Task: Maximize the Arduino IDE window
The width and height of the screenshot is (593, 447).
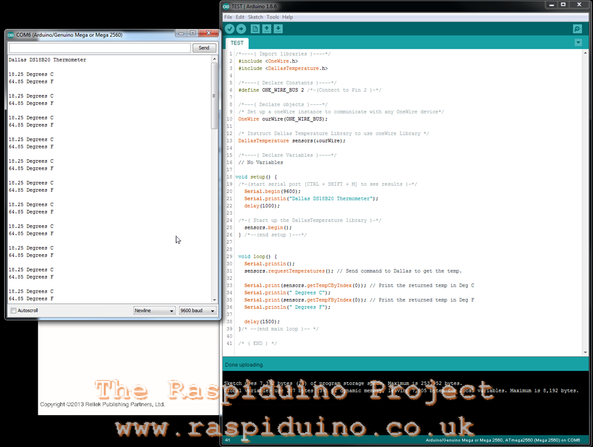Action: [563, 5]
